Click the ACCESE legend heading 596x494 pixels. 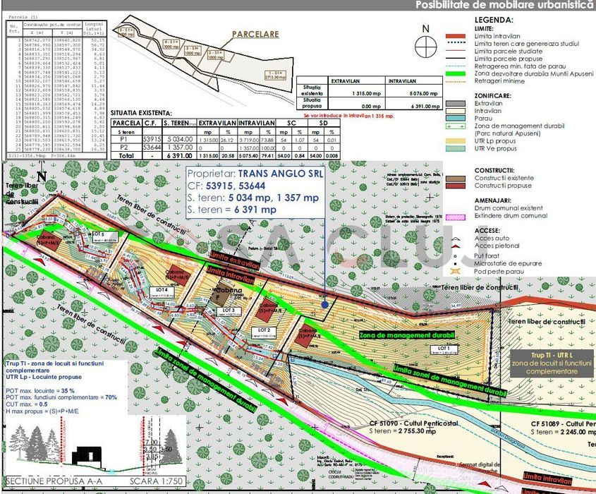coord(487,231)
